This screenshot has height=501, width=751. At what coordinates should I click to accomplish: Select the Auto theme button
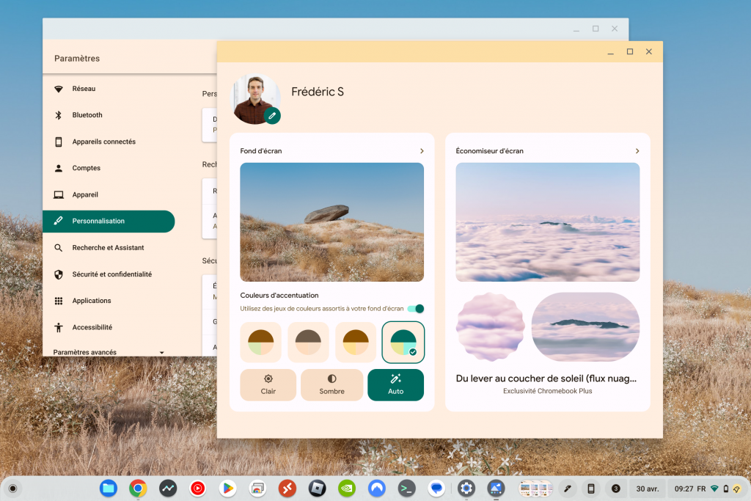(395, 384)
